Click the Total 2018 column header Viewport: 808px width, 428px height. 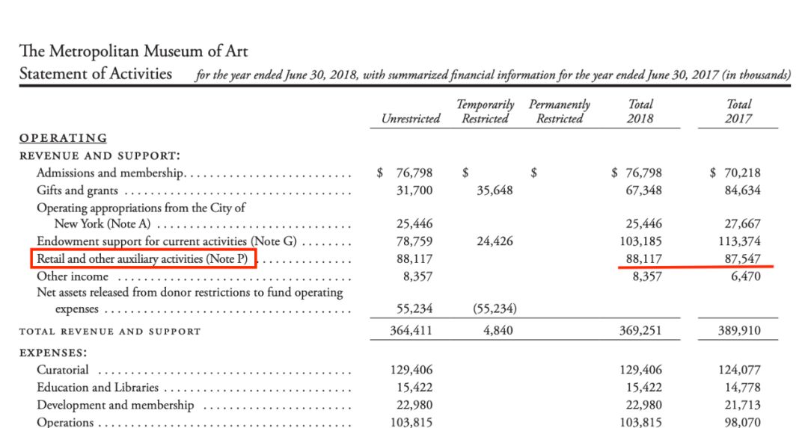[640, 111]
